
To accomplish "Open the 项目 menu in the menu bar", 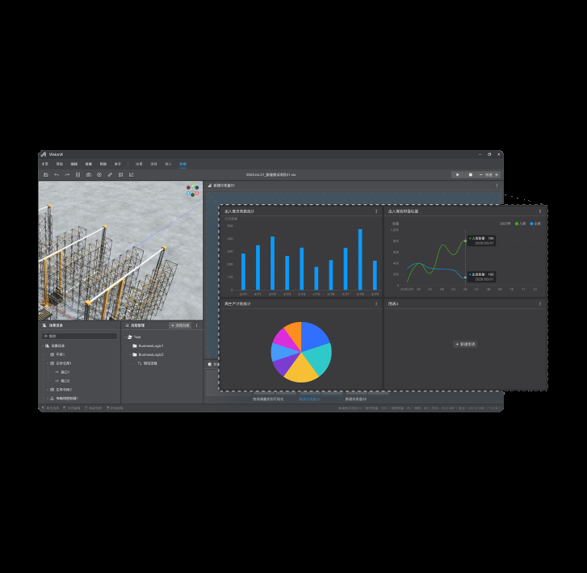I will pos(60,164).
